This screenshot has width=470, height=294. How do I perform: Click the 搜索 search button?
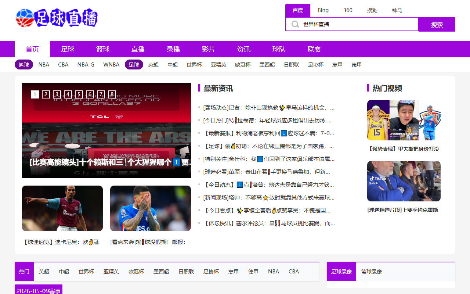click(x=437, y=25)
